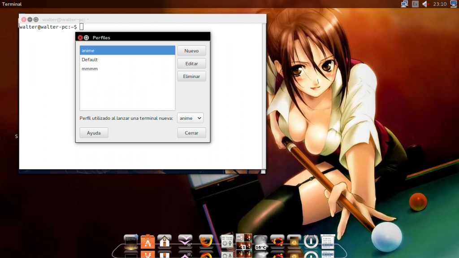The height and width of the screenshot is (258, 459).
Task: Click the Eliminar button
Action: (191, 76)
